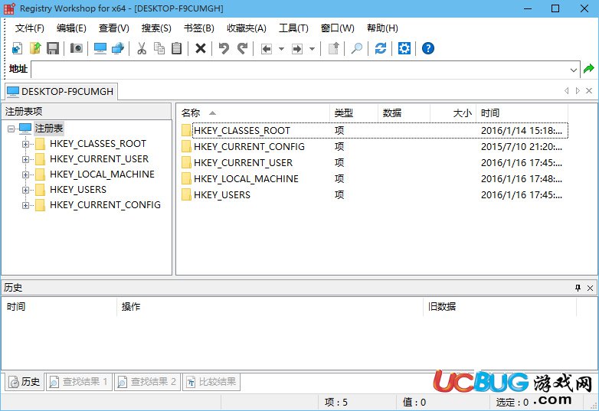Select the DESKTOP-F9CUMGH tab
The width and height of the screenshot is (599, 411).
[x=61, y=92]
